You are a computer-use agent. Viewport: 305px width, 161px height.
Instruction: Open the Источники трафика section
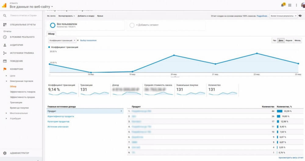pos(22,53)
